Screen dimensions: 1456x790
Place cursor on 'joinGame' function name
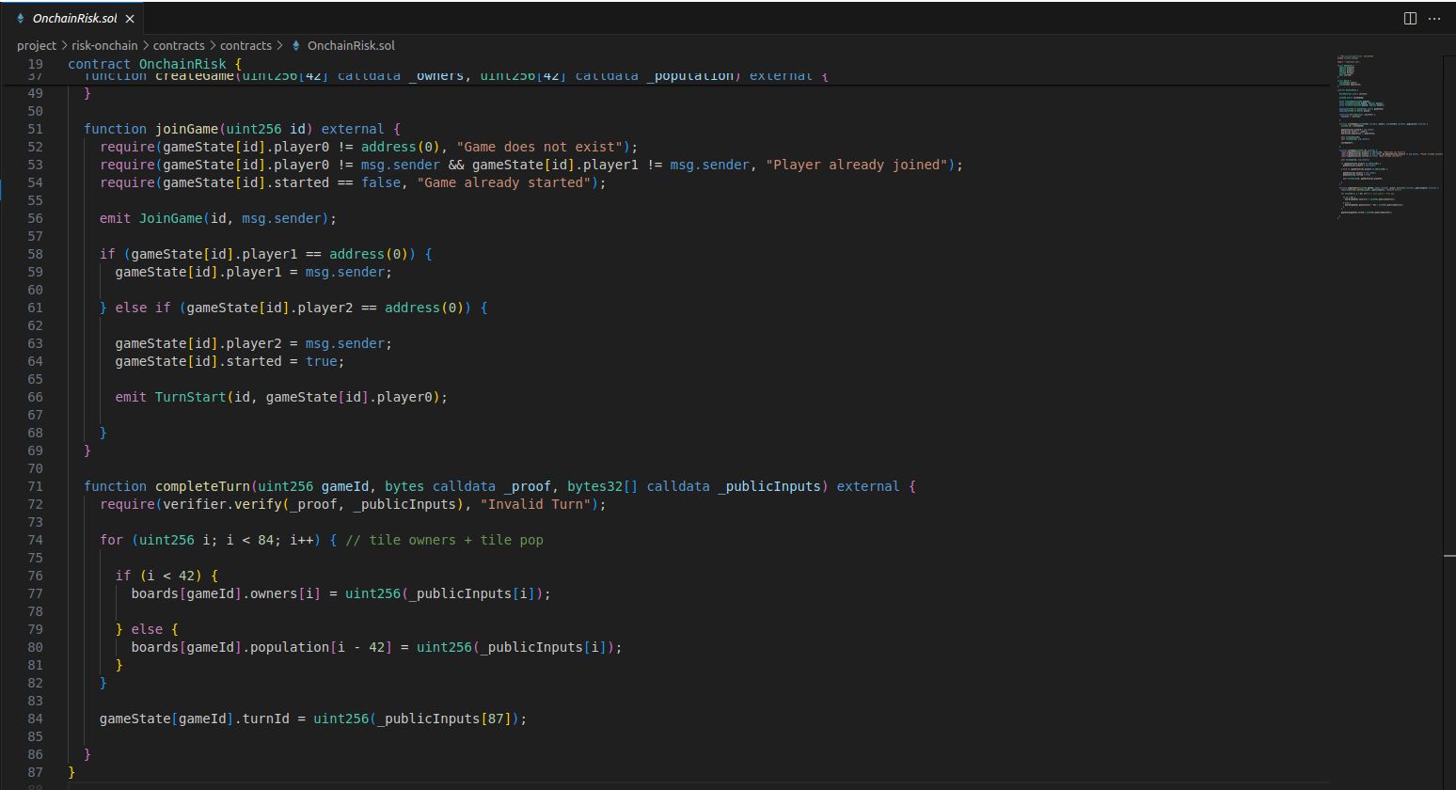[186, 129]
